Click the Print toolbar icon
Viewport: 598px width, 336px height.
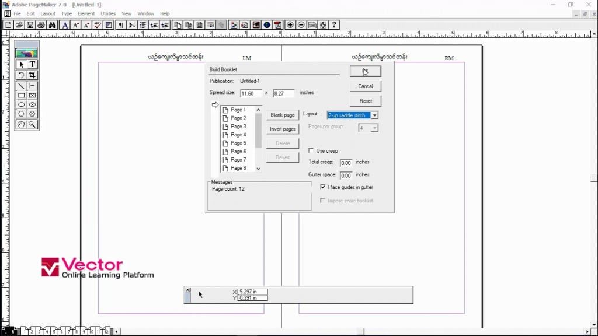(x=41, y=25)
